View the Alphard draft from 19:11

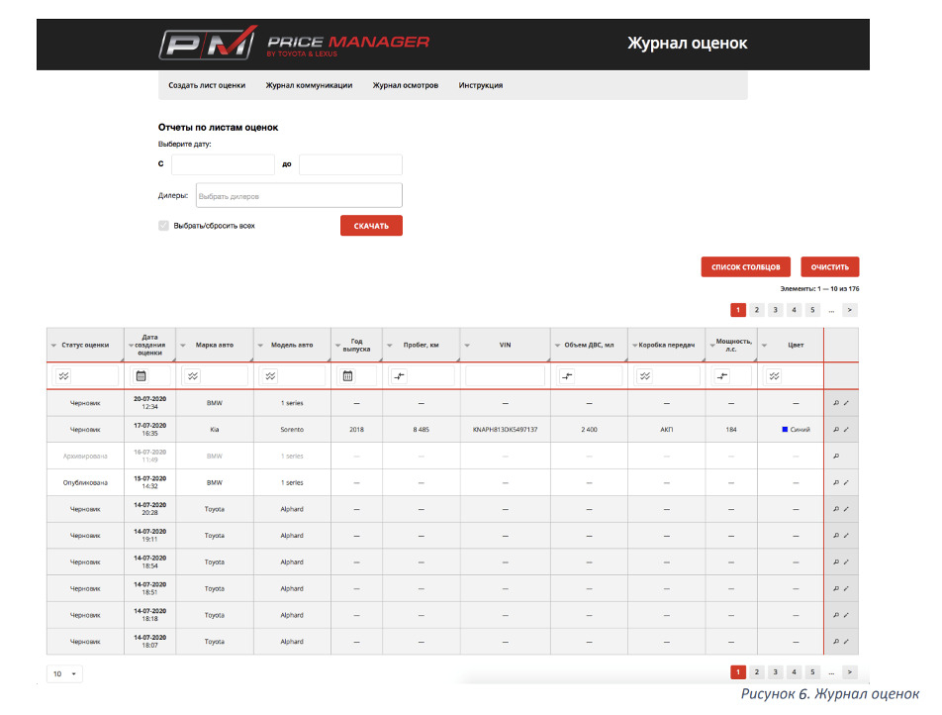836,535
